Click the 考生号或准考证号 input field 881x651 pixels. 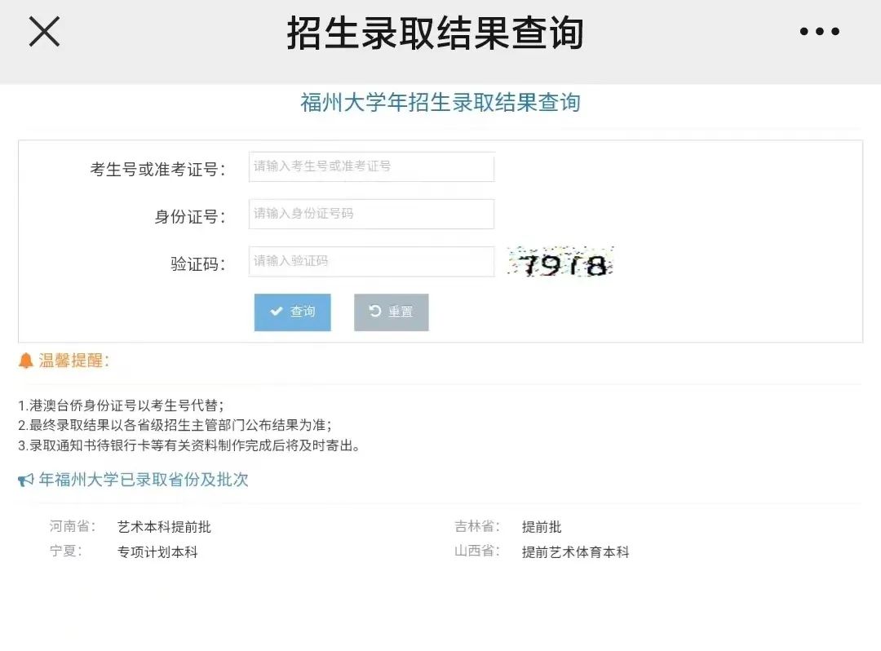pos(371,166)
